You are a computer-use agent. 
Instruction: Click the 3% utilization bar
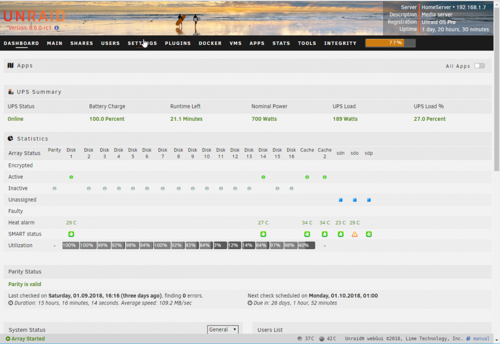[220, 245]
